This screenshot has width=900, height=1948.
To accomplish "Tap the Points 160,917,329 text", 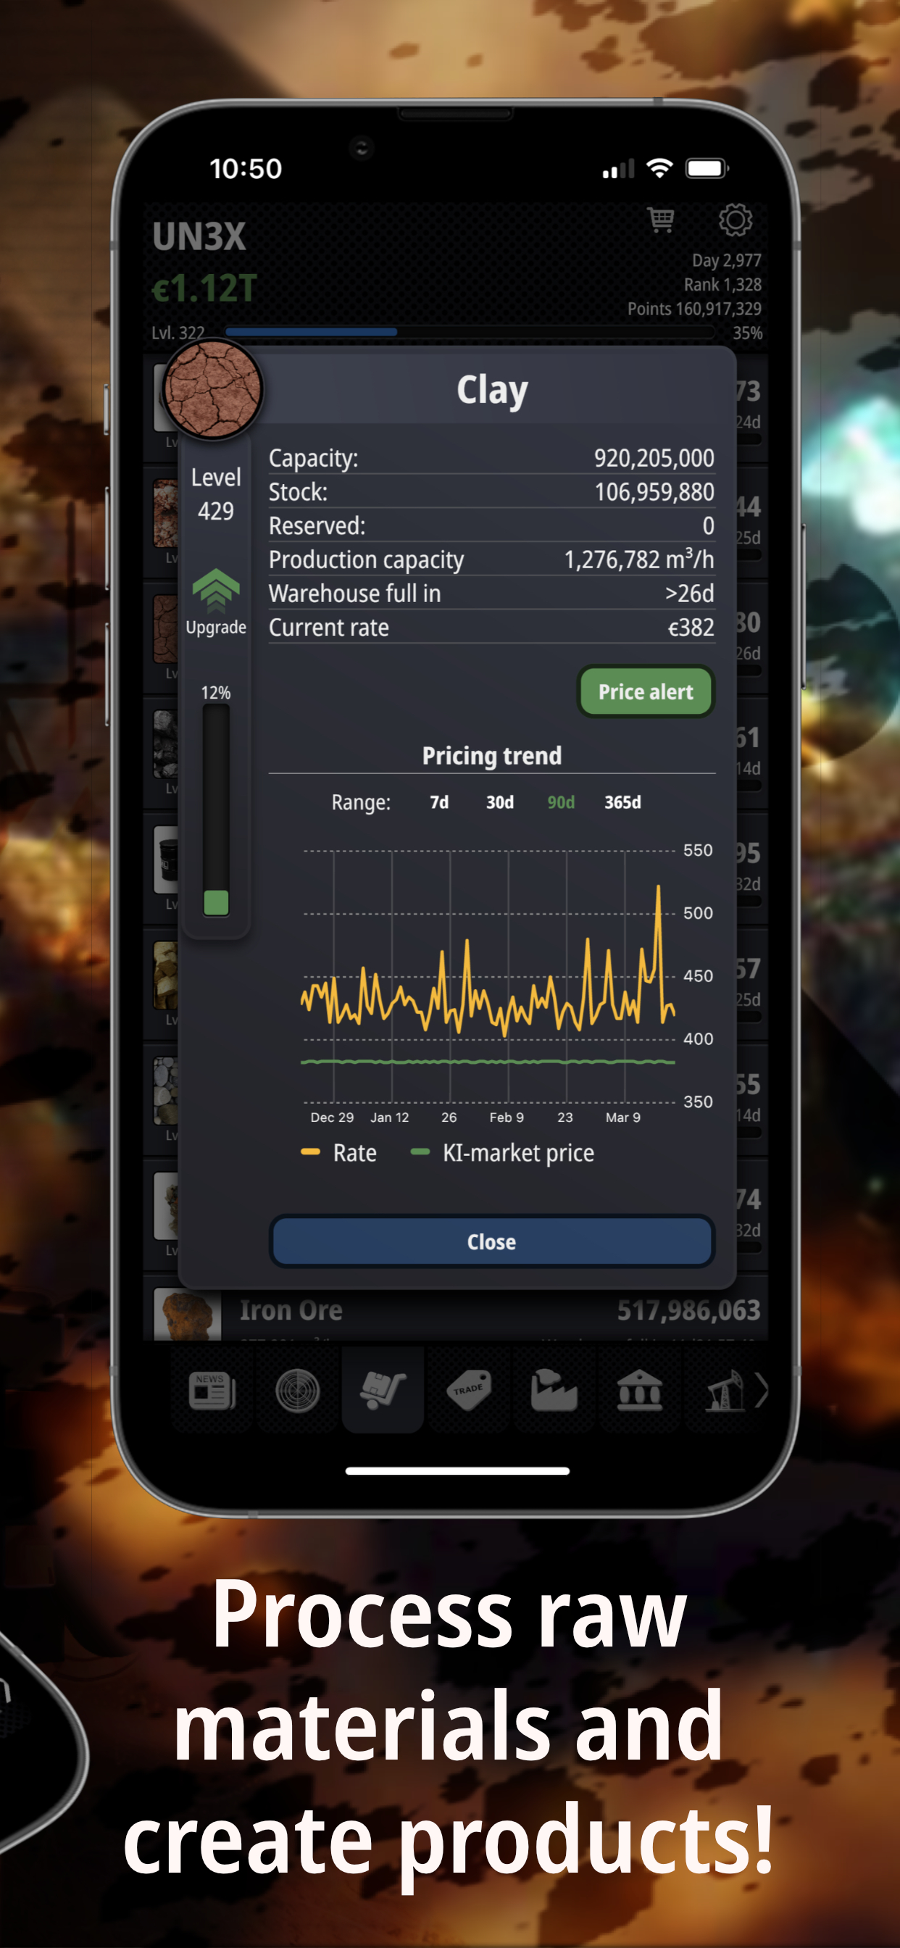I will [694, 309].
